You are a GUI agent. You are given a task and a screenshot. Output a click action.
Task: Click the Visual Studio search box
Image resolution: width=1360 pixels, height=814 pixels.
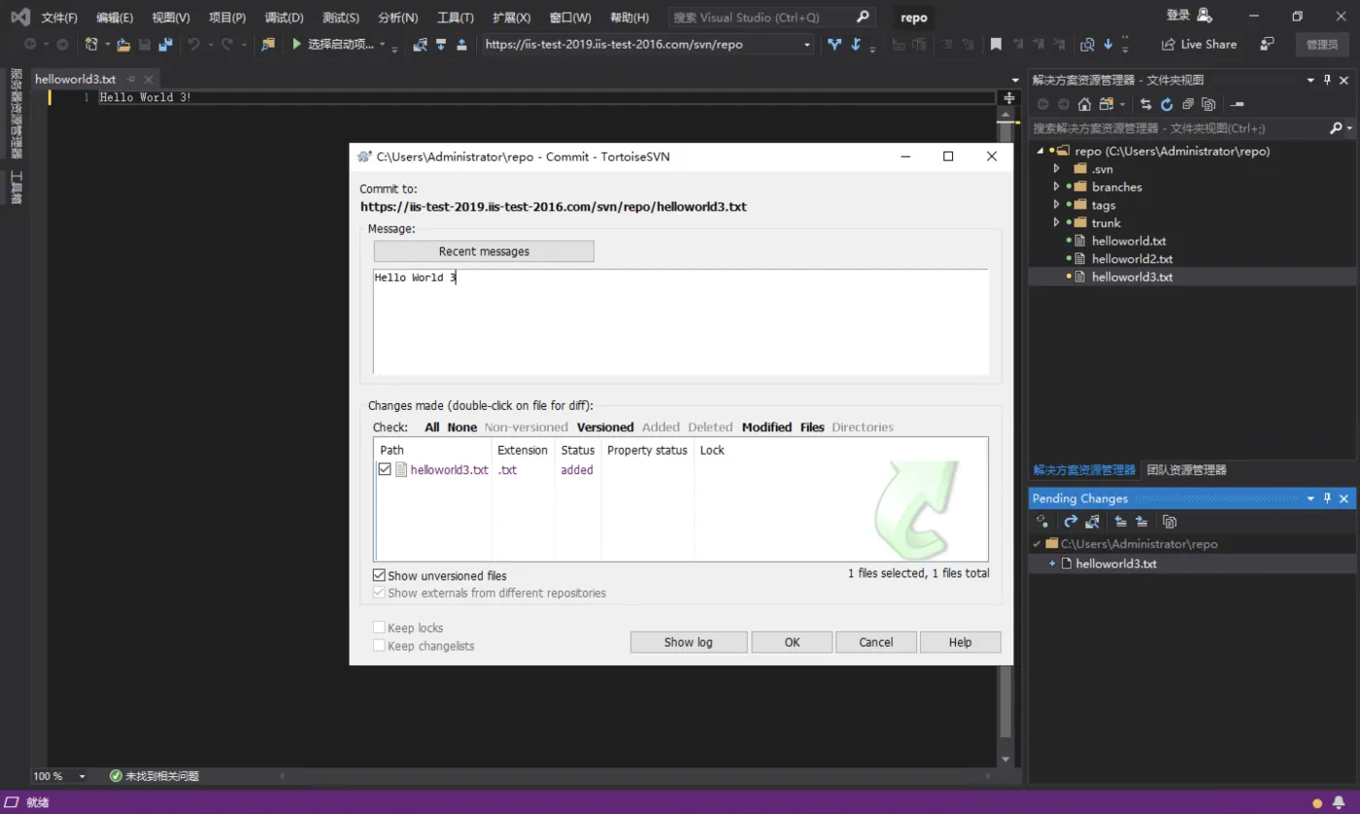pyautogui.click(x=771, y=17)
